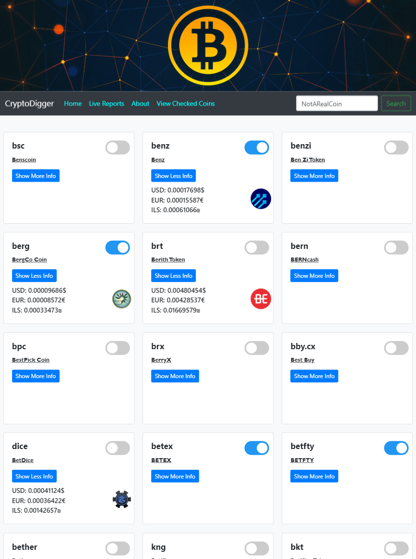
Task: Expand bby.cx Best Buy info
Action: tap(314, 376)
